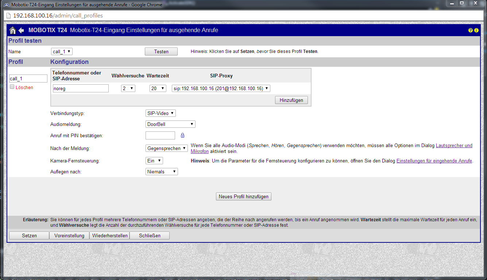This screenshot has width=487, height=280.
Task: Open the Audiomeldung dropdown DoorBell
Action: point(170,124)
